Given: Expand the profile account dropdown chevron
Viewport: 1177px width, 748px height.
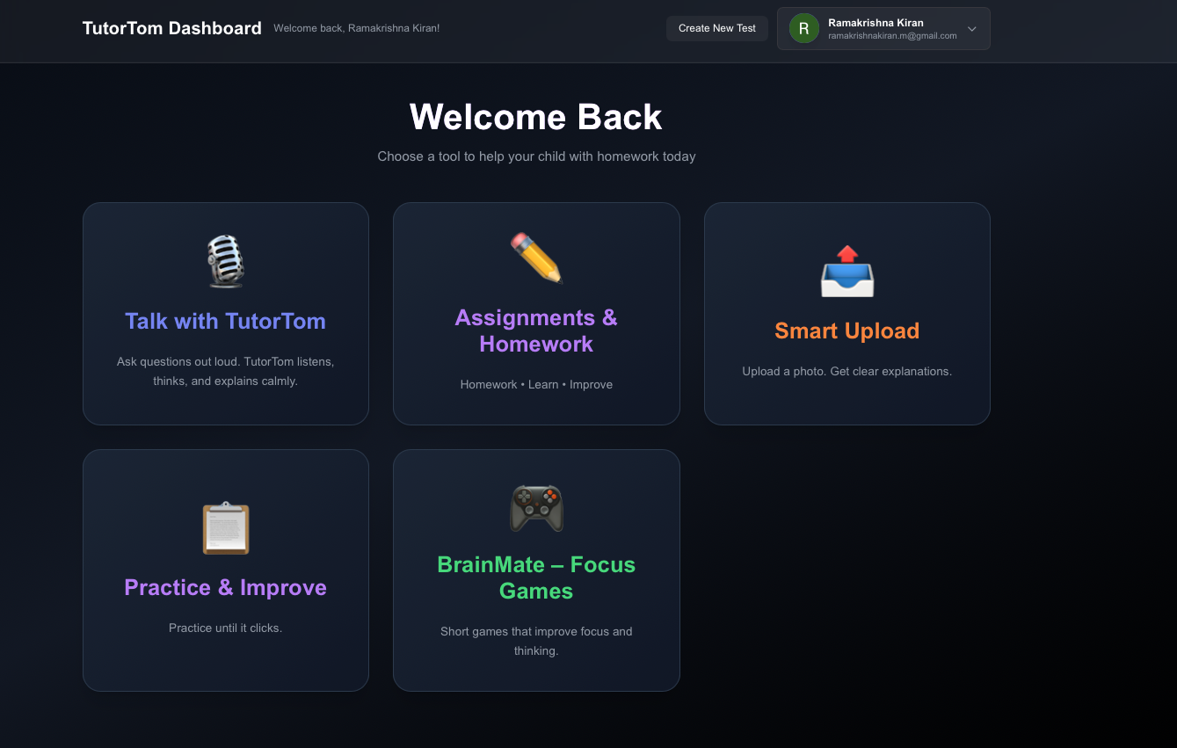Looking at the screenshot, I should pos(972,29).
